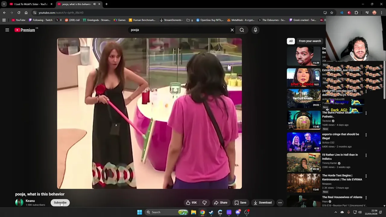Open the 'MetaMask' bookmark
Screen dimensions: 386x217
tap(241, 20)
